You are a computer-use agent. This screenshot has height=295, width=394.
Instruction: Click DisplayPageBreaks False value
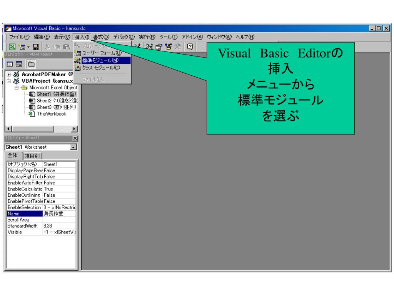[59, 170]
